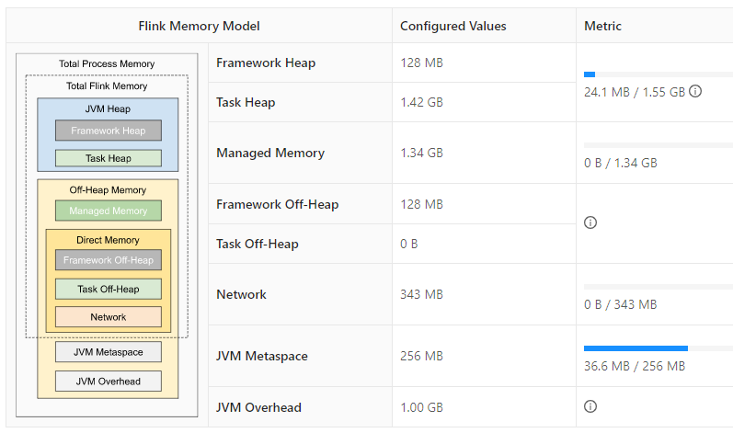Click the JVM Metaspace progress bar
The width and height of the screenshot is (733, 433).
click(x=658, y=348)
